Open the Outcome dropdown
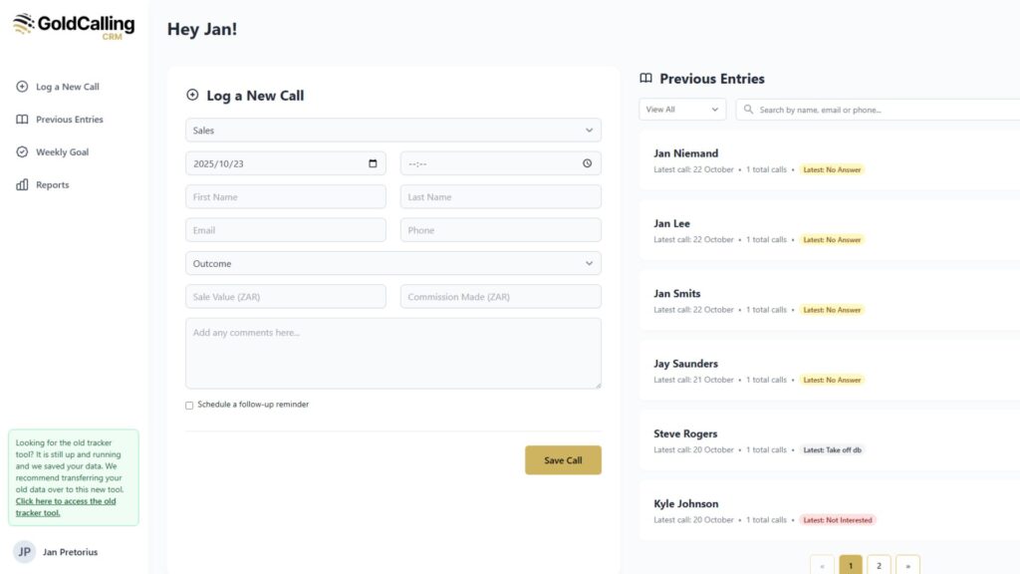Image resolution: width=1020 pixels, height=574 pixels. click(x=392, y=264)
